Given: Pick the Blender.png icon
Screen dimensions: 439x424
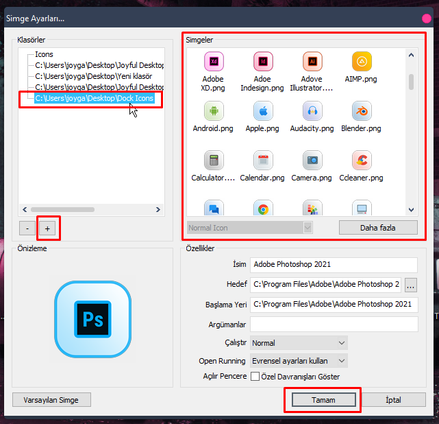Looking at the screenshot, I should coord(362,110).
